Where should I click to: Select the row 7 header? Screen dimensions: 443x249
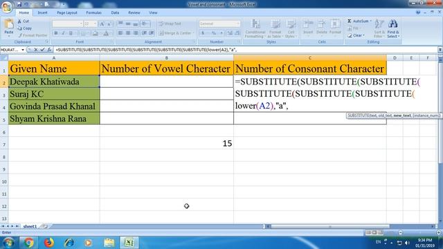point(4,144)
